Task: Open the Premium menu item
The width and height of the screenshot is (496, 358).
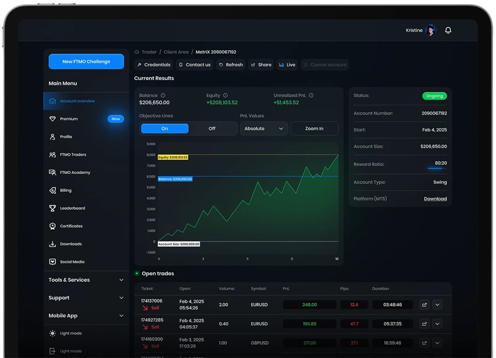Action: (x=69, y=119)
